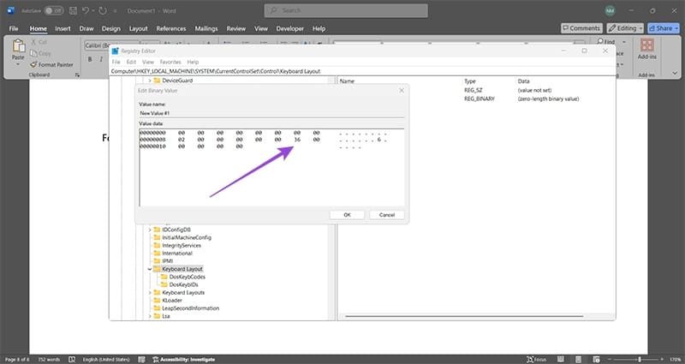Cancel the Edit Binary Value dialog
685x364 pixels.
click(387, 215)
